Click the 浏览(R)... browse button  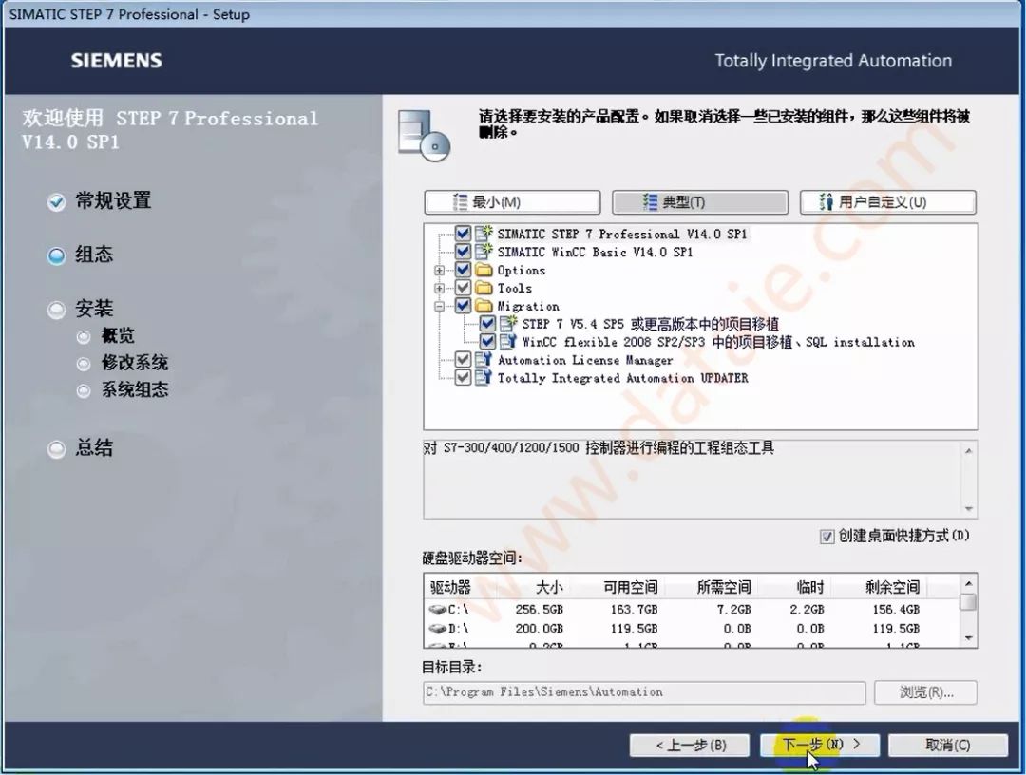tap(926, 692)
